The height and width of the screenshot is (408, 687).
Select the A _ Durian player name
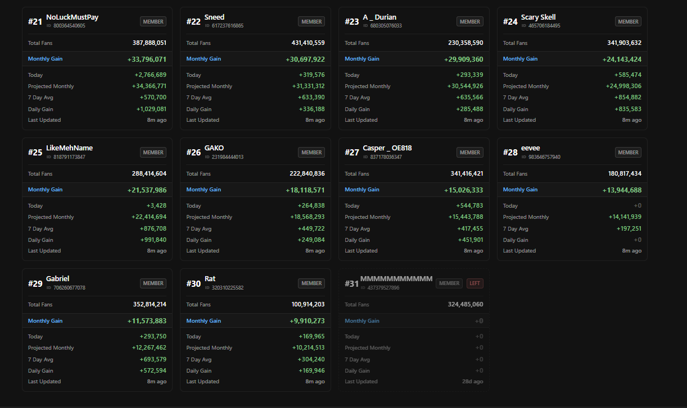pyautogui.click(x=379, y=17)
